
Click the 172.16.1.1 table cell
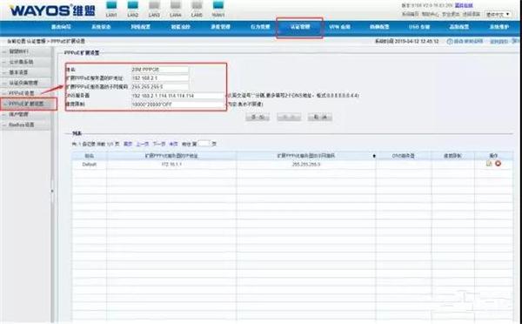click(x=171, y=165)
